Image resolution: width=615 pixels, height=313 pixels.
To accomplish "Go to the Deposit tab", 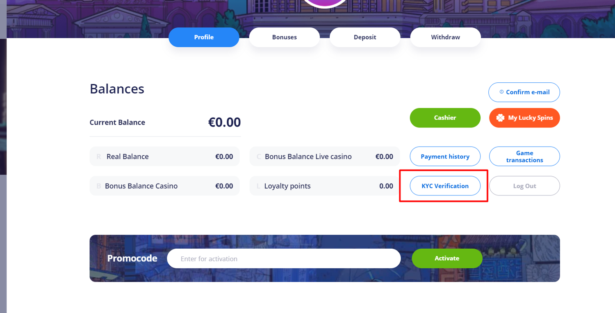I will 364,37.
